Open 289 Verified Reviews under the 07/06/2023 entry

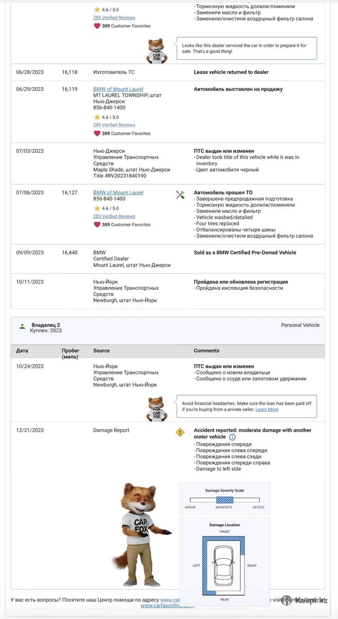(114, 216)
